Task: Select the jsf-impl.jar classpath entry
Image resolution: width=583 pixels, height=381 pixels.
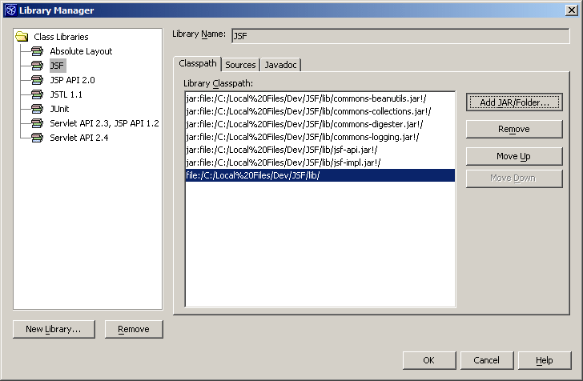Action: [320, 162]
